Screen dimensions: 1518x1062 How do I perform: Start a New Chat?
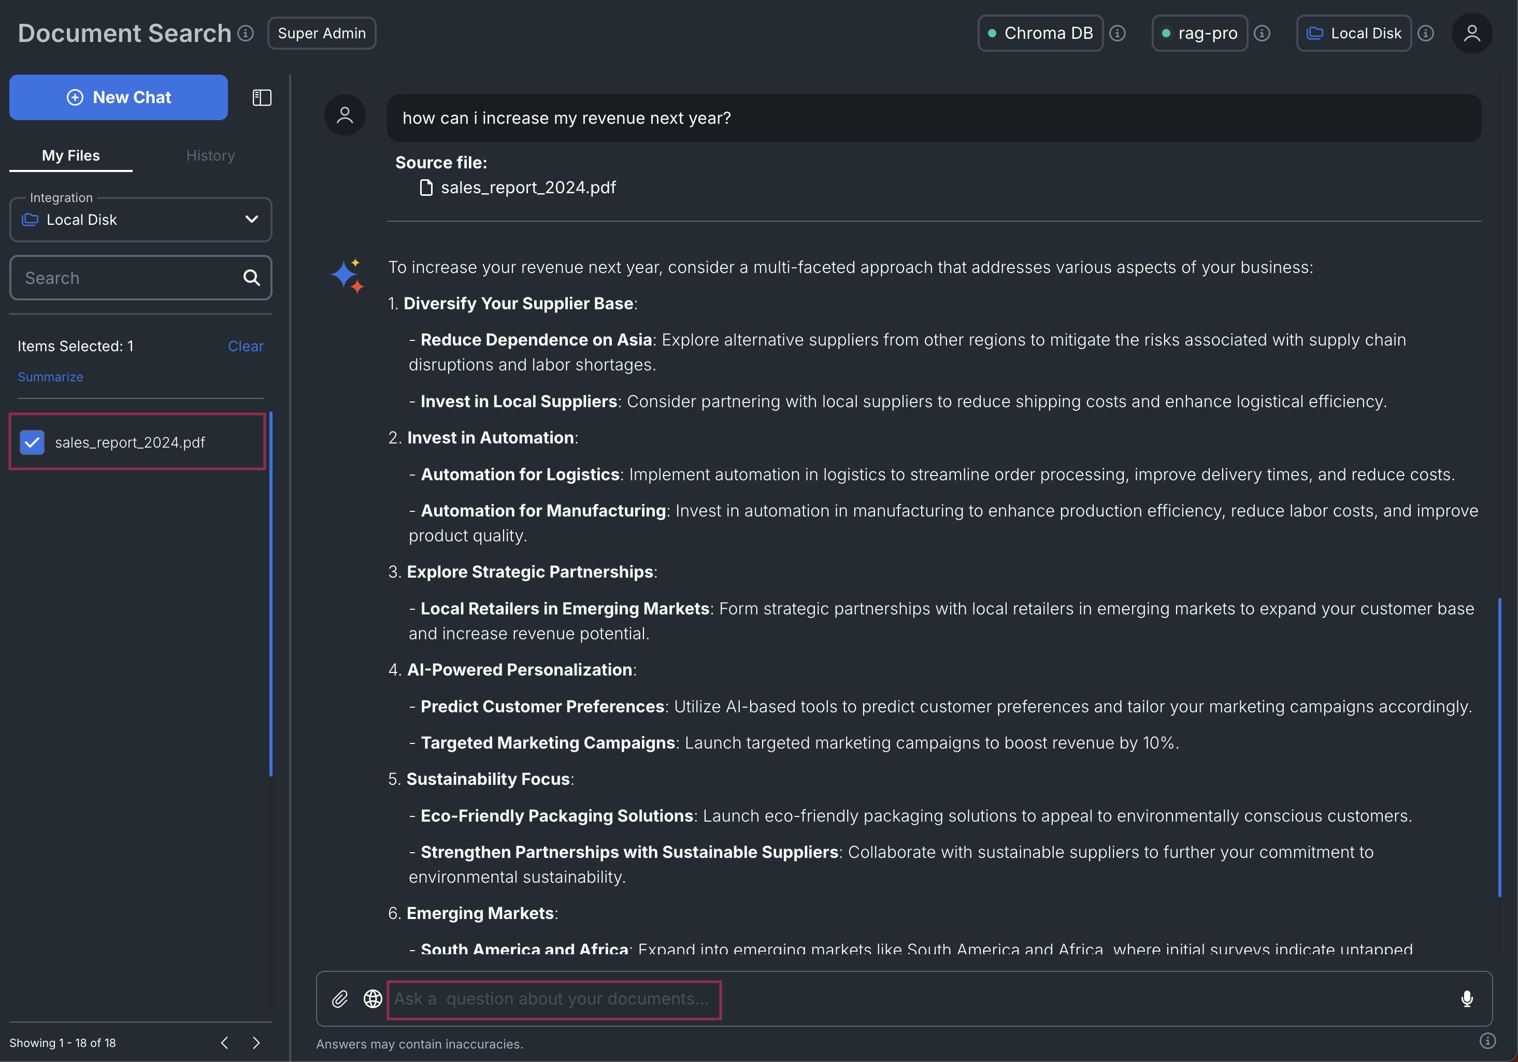tap(118, 97)
